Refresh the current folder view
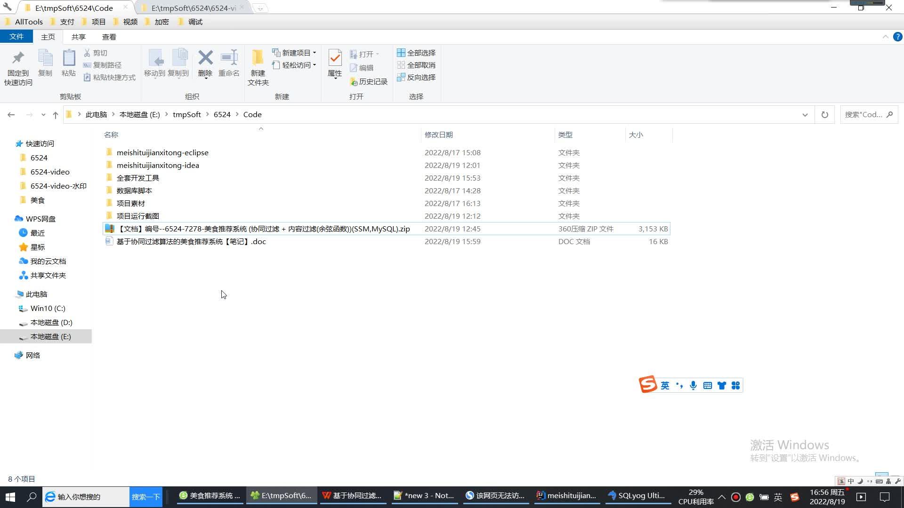 tap(824, 115)
